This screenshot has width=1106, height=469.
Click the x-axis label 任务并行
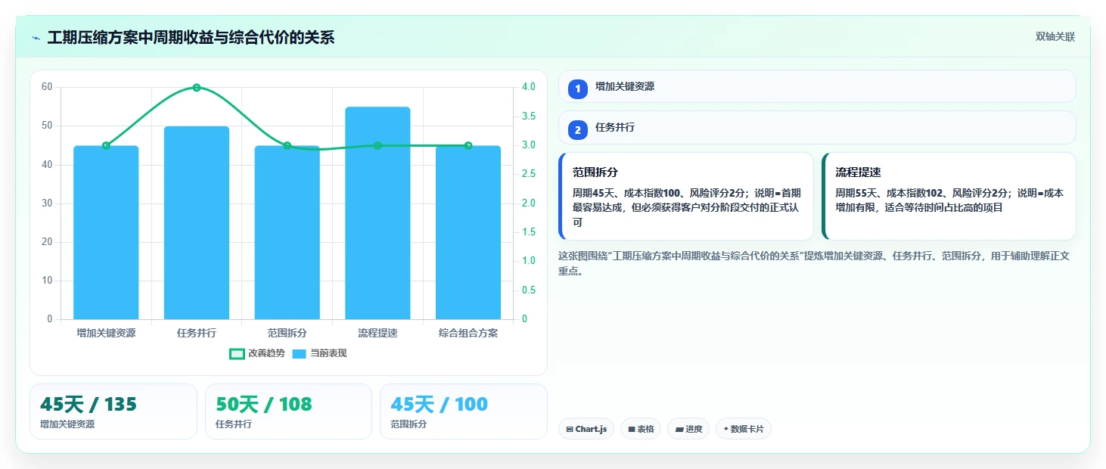pyautogui.click(x=197, y=333)
